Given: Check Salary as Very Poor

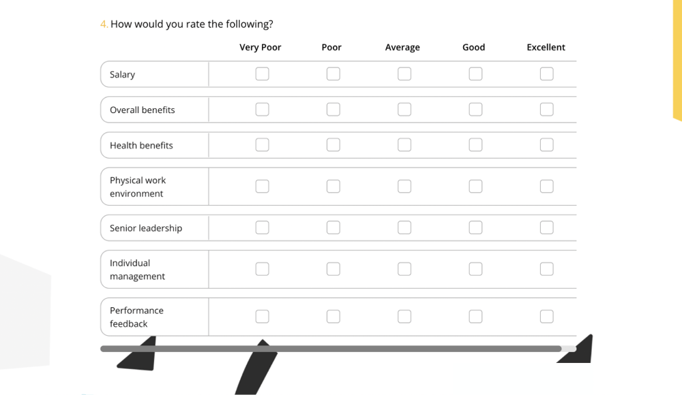Looking at the screenshot, I should coord(262,74).
